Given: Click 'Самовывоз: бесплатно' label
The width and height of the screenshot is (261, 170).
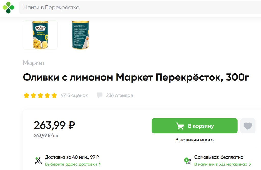Looking at the screenshot, I should 219,157.
